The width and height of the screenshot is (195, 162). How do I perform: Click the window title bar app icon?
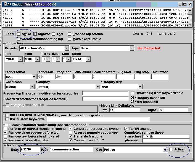pos(5,4)
